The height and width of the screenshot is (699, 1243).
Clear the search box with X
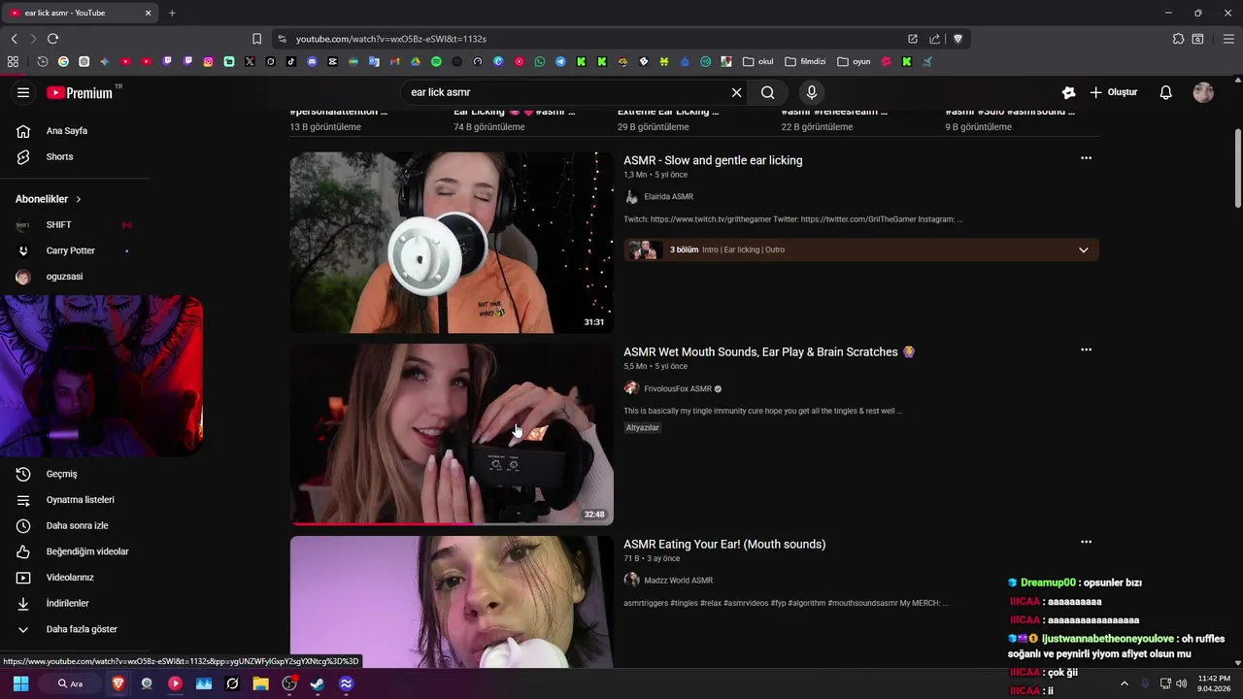click(736, 92)
